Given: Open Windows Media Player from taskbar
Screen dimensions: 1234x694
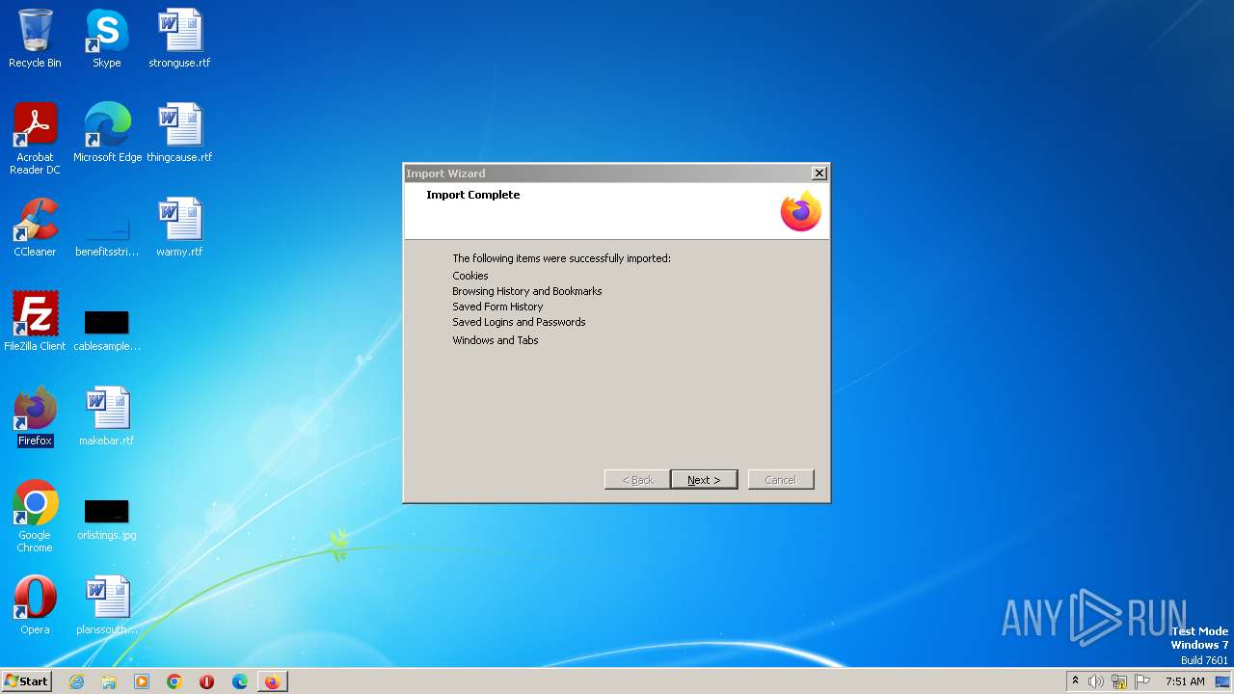Looking at the screenshot, I should point(142,681).
